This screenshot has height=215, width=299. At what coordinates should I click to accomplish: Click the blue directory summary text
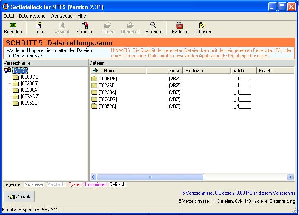pyautogui.click(x=239, y=193)
